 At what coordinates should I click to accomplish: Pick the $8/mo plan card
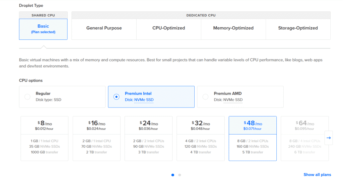click(x=45, y=139)
